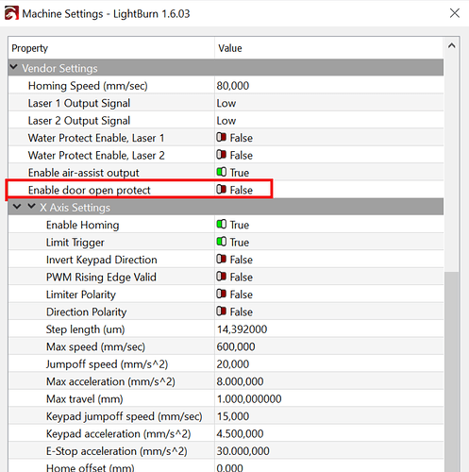Enable the door open protect toggle
Image resolution: width=469 pixels, height=472 pixels.
pyautogui.click(x=221, y=190)
